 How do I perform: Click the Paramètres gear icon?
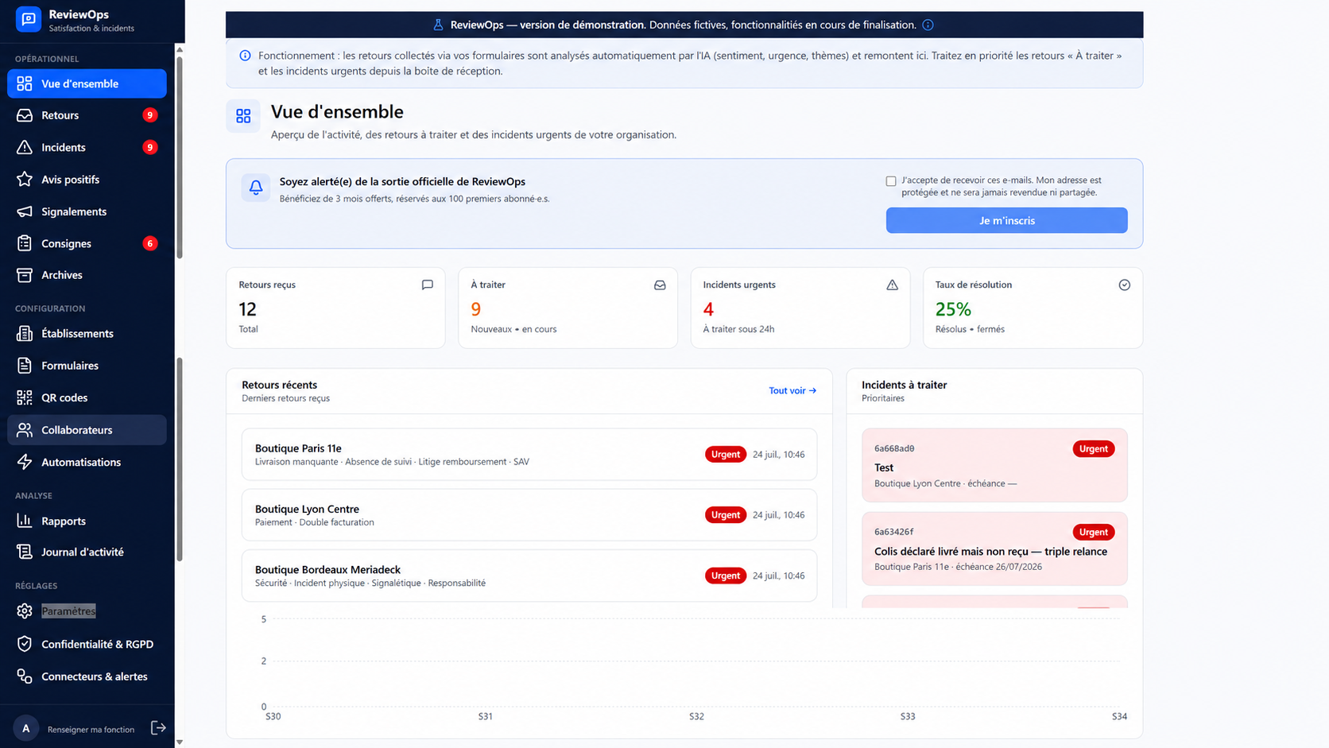click(x=25, y=610)
